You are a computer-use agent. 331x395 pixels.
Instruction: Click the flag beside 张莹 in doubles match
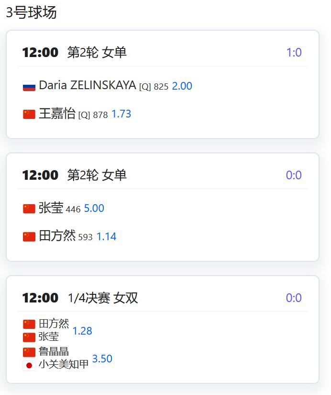pyautogui.click(x=29, y=337)
